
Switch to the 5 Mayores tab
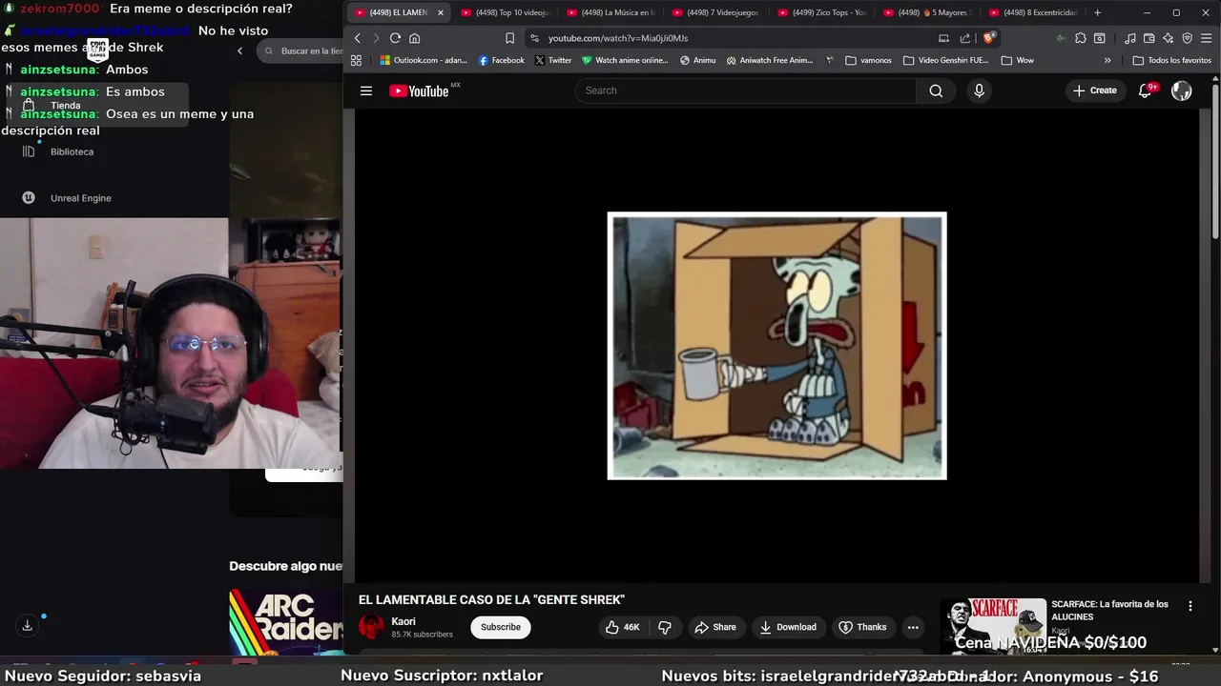pos(927,12)
